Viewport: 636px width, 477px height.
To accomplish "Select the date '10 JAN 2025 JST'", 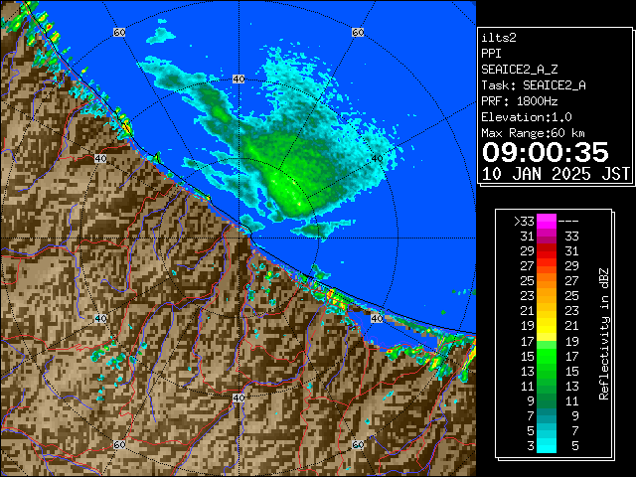I will 556,174.
